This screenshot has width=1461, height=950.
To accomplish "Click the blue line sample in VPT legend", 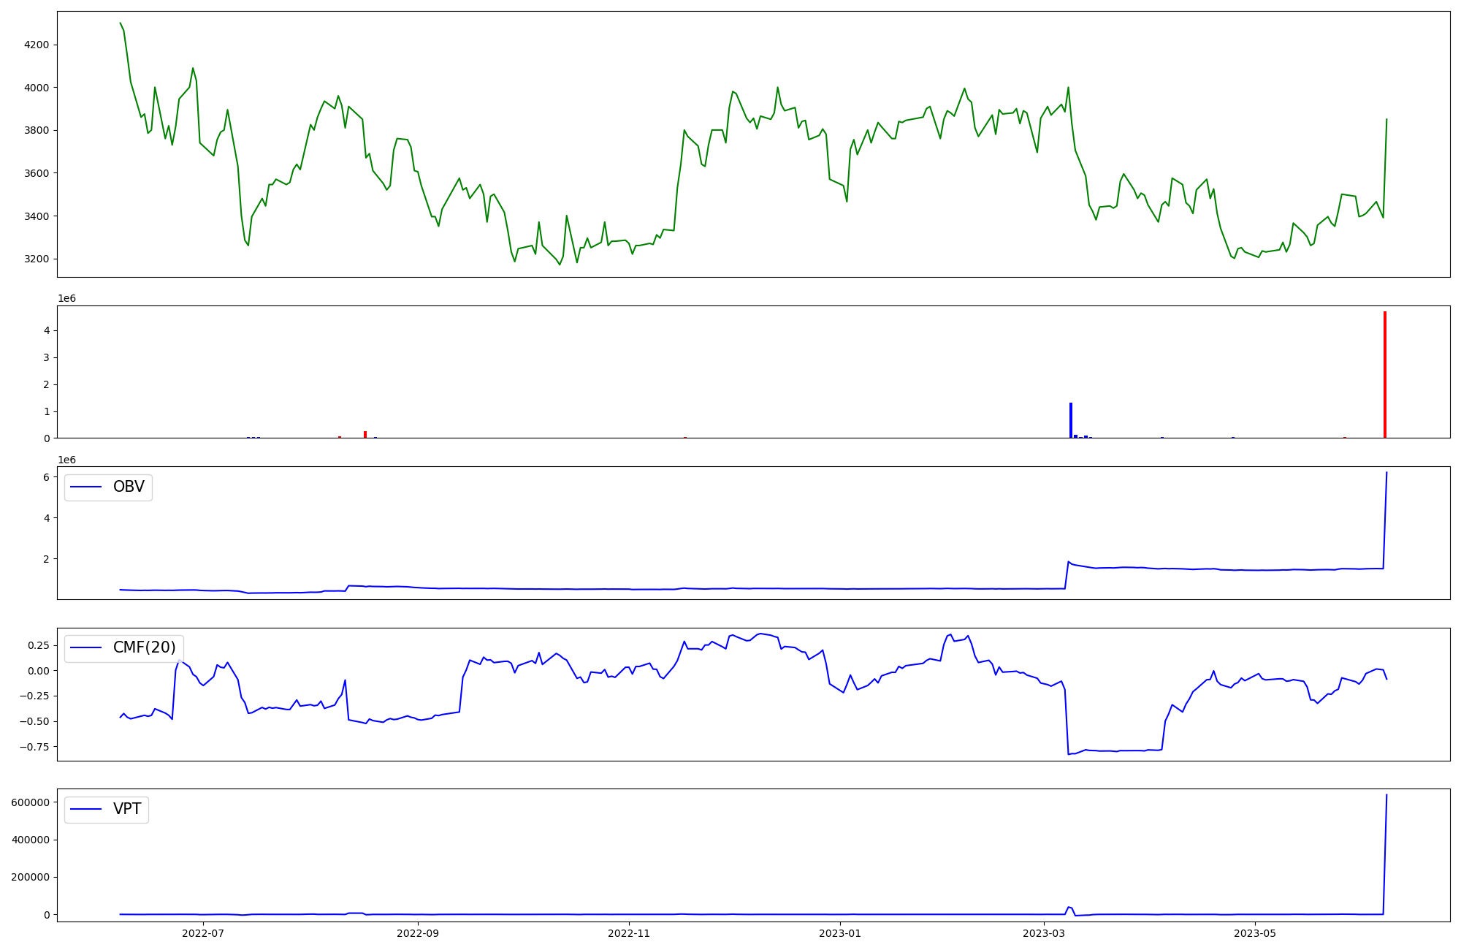I will click(x=86, y=809).
